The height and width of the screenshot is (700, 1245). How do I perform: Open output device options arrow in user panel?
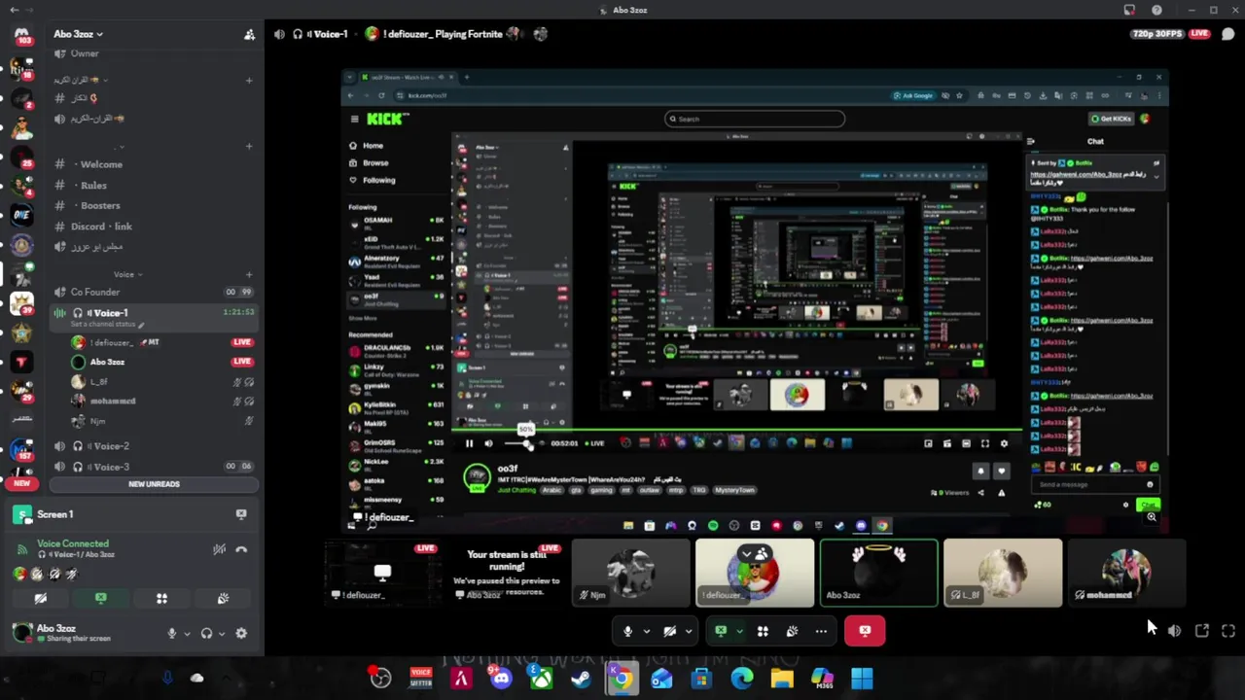point(222,634)
